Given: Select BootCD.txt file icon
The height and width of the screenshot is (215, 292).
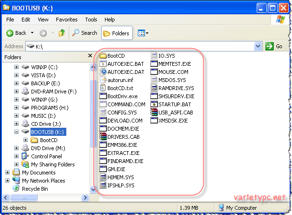Looking at the screenshot, I should [x=103, y=88].
